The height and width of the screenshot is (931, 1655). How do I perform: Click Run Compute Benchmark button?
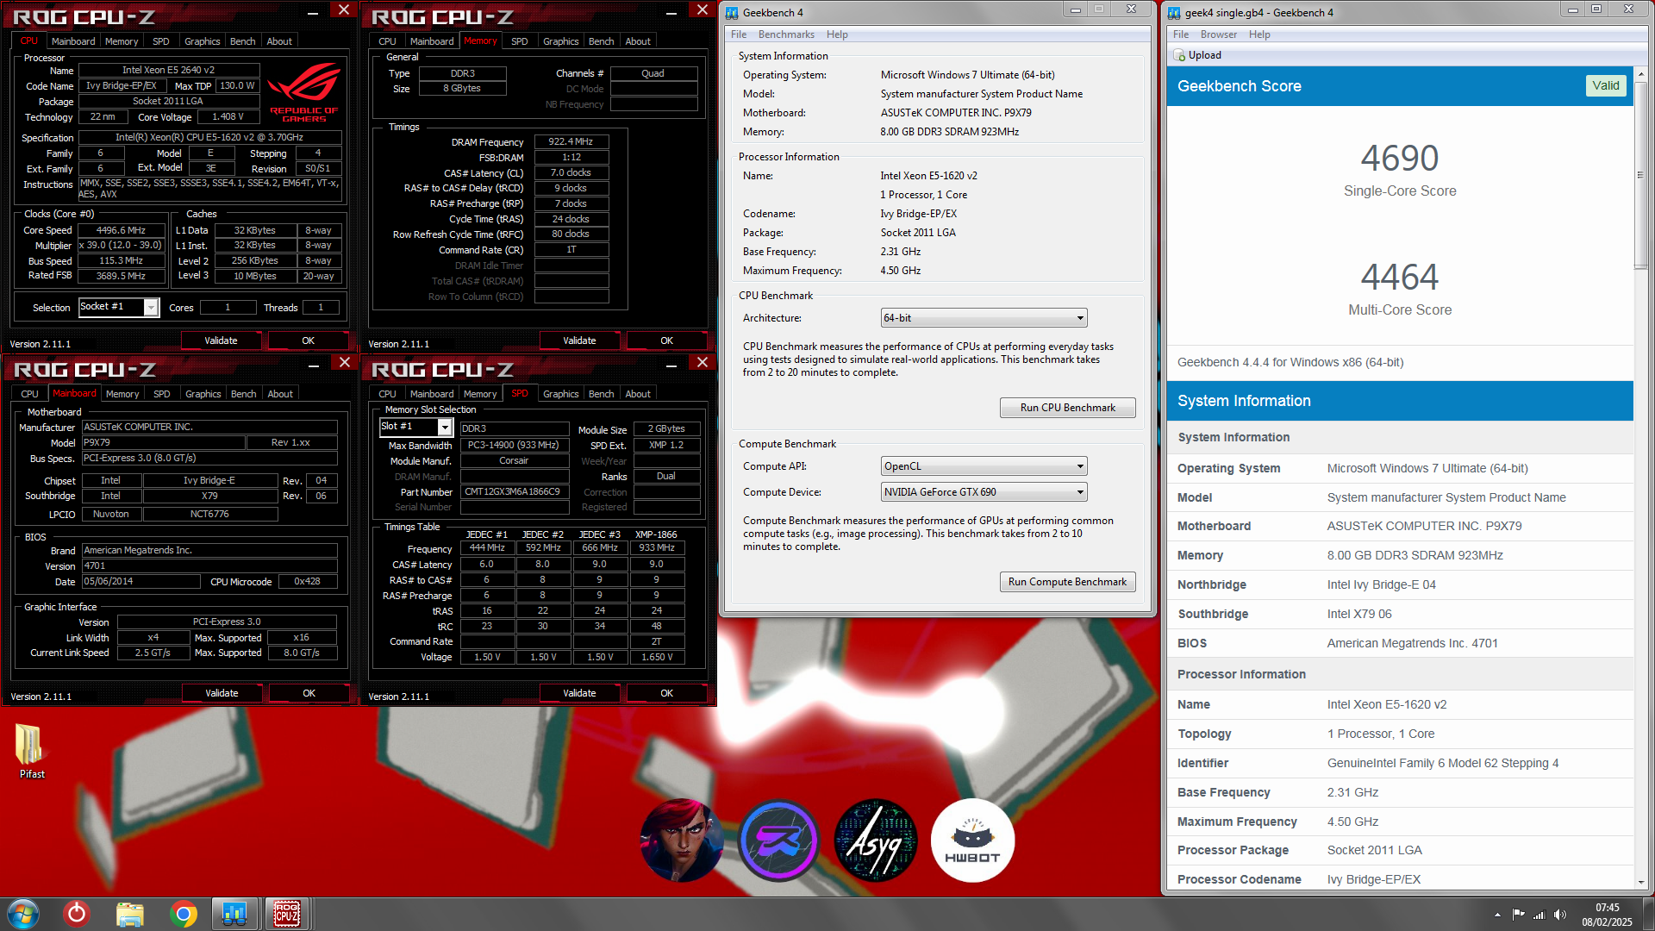(1067, 582)
